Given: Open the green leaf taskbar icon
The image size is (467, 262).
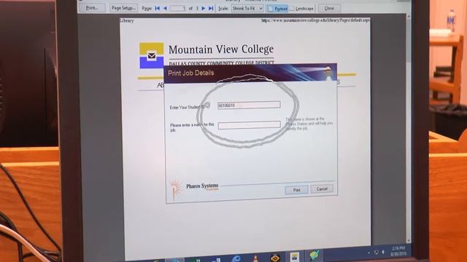Looking at the screenshot, I should pos(314,255).
